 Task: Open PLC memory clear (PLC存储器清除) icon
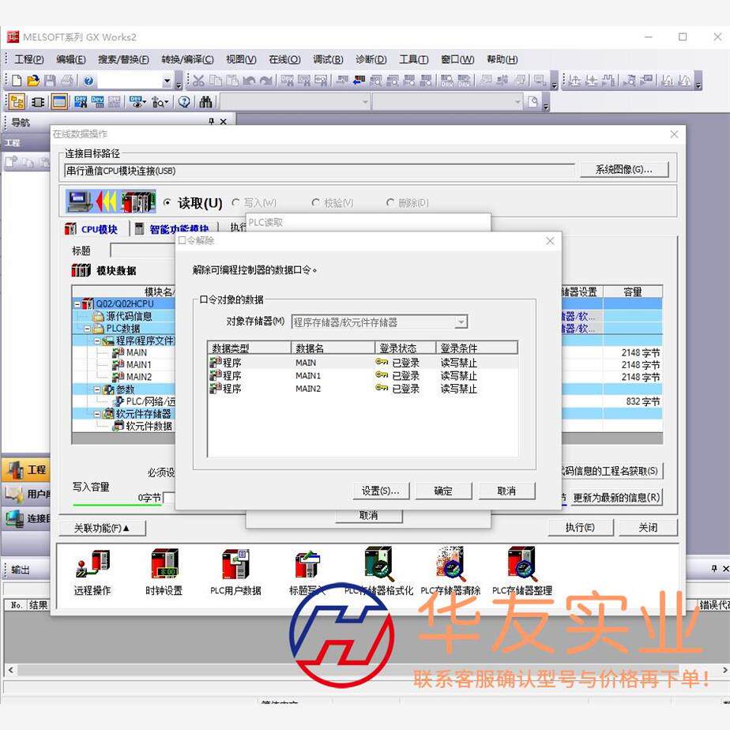450,572
